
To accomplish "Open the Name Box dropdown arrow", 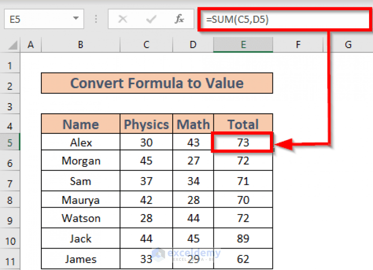I will [76, 18].
